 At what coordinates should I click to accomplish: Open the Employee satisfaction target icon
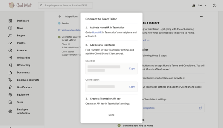pos(10,111)
